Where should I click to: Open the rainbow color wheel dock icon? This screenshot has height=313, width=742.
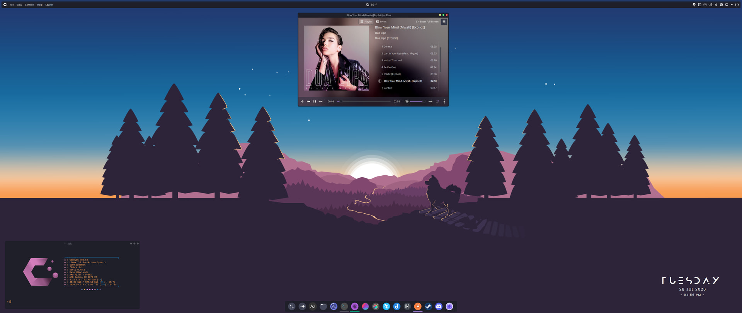coord(376,306)
